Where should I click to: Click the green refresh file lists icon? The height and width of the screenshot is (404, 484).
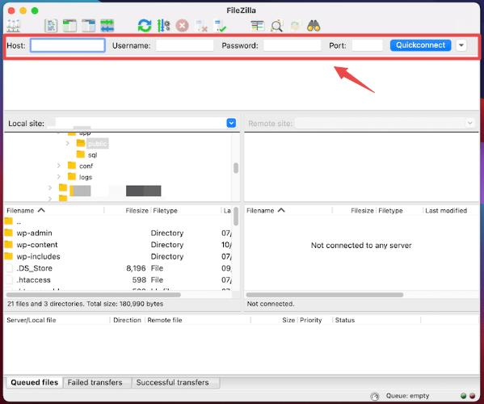(x=145, y=26)
